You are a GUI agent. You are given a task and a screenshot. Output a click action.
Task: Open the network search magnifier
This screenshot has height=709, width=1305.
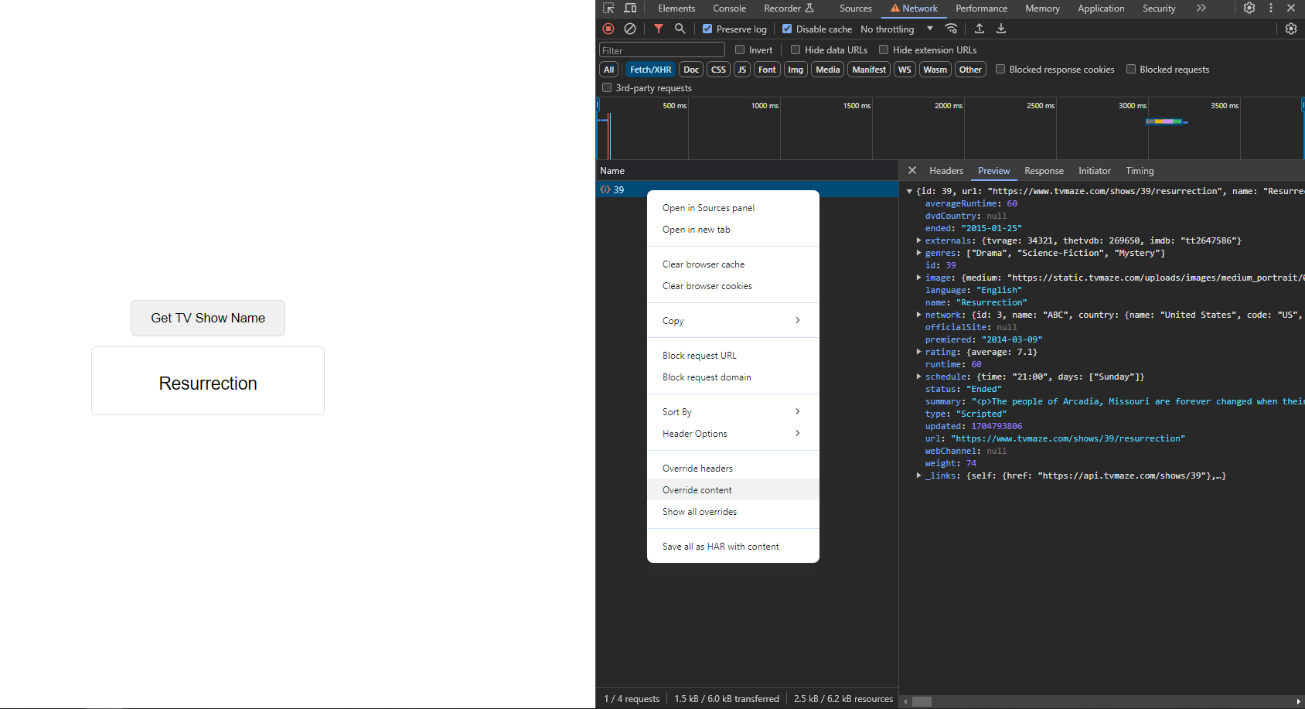[680, 29]
